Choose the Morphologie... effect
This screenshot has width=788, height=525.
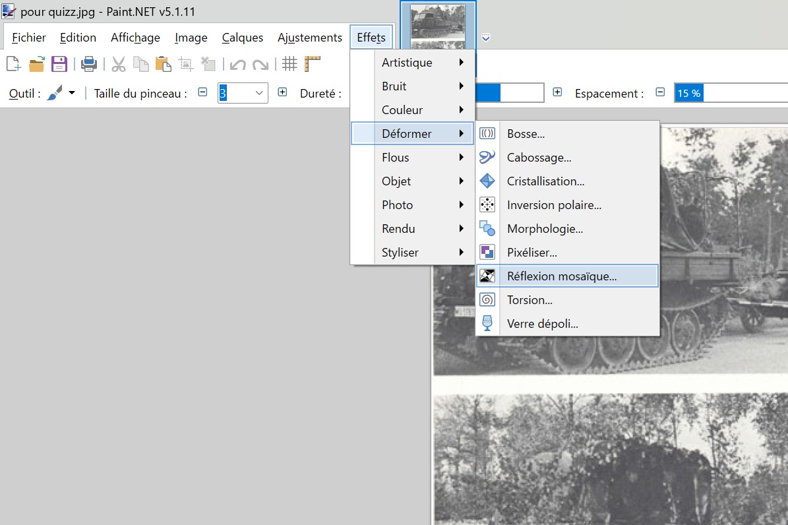(x=567, y=228)
